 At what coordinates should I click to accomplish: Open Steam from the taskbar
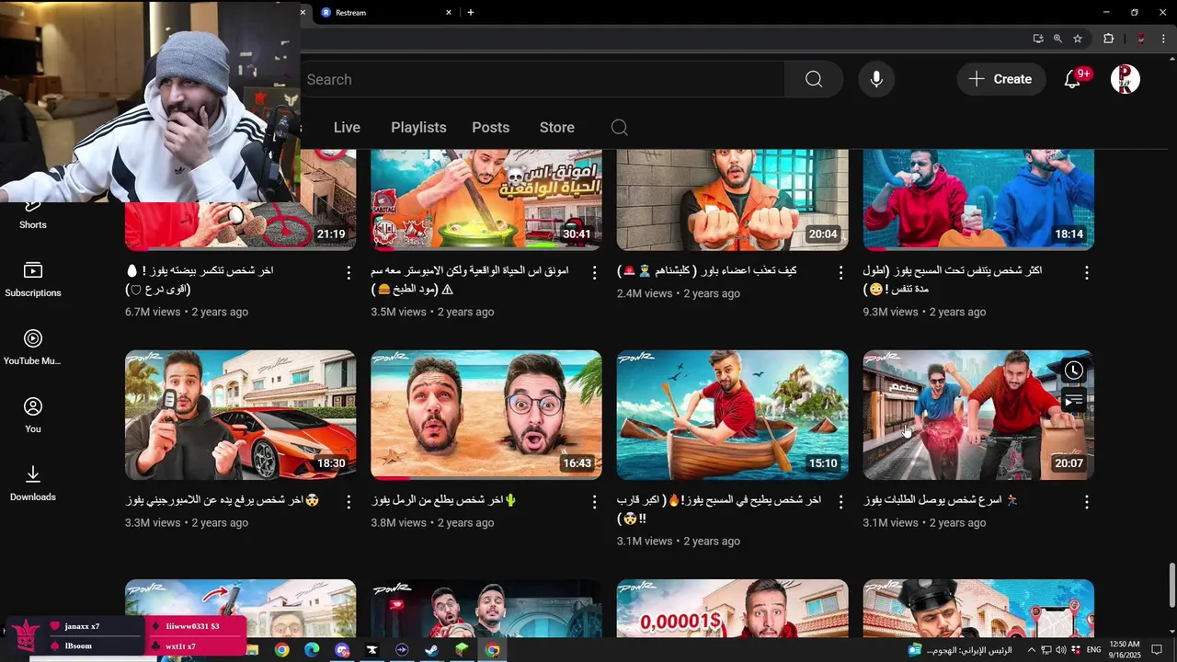[x=432, y=650]
